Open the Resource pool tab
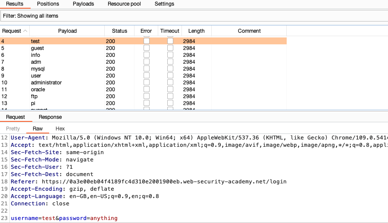The image size is (388, 223). pyautogui.click(x=124, y=4)
